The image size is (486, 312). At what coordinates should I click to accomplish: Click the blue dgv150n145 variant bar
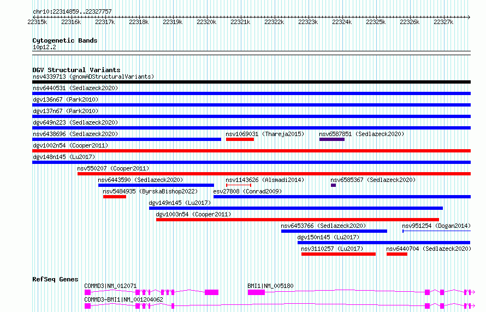(384, 243)
